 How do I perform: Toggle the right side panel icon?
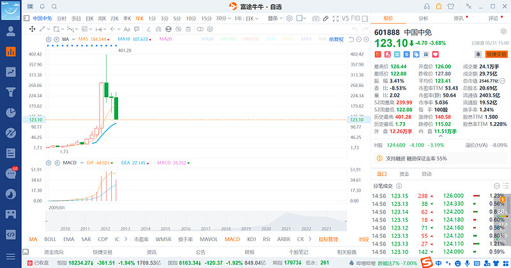(x=365, y=19)
